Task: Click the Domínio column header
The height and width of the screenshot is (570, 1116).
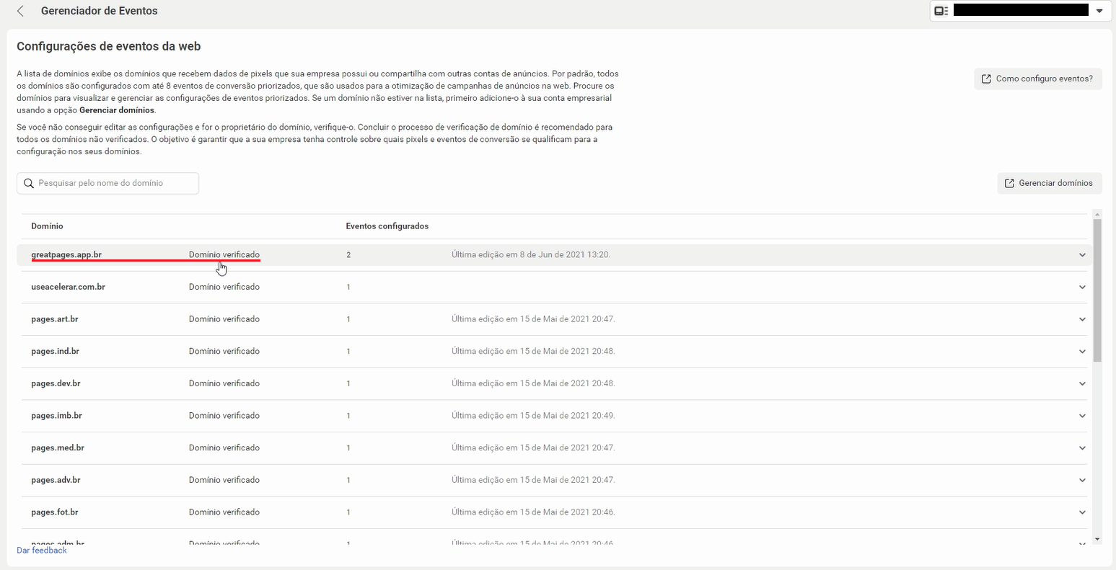Action: [47, 226]
